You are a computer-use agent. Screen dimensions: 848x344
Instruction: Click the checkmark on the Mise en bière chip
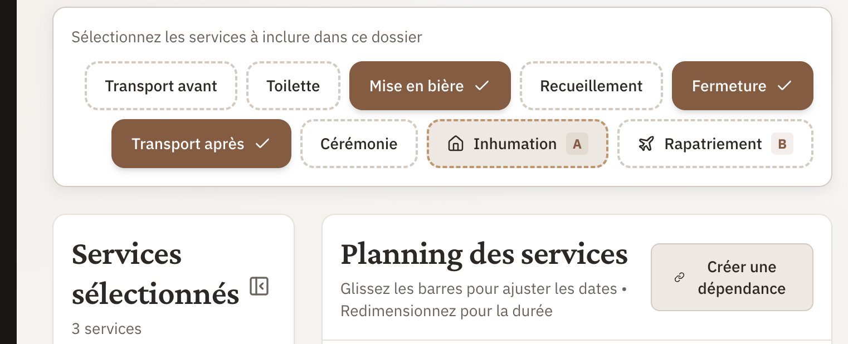[482, 86]
